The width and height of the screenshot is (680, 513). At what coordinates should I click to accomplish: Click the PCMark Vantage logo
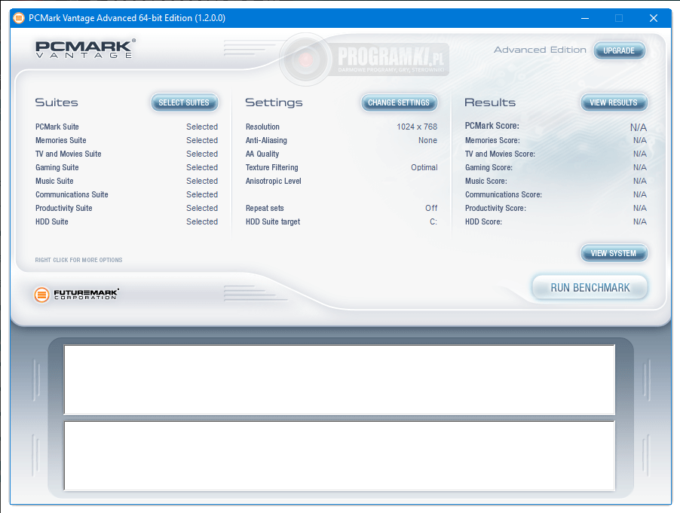pyautogui.click(x=85, y=48)
